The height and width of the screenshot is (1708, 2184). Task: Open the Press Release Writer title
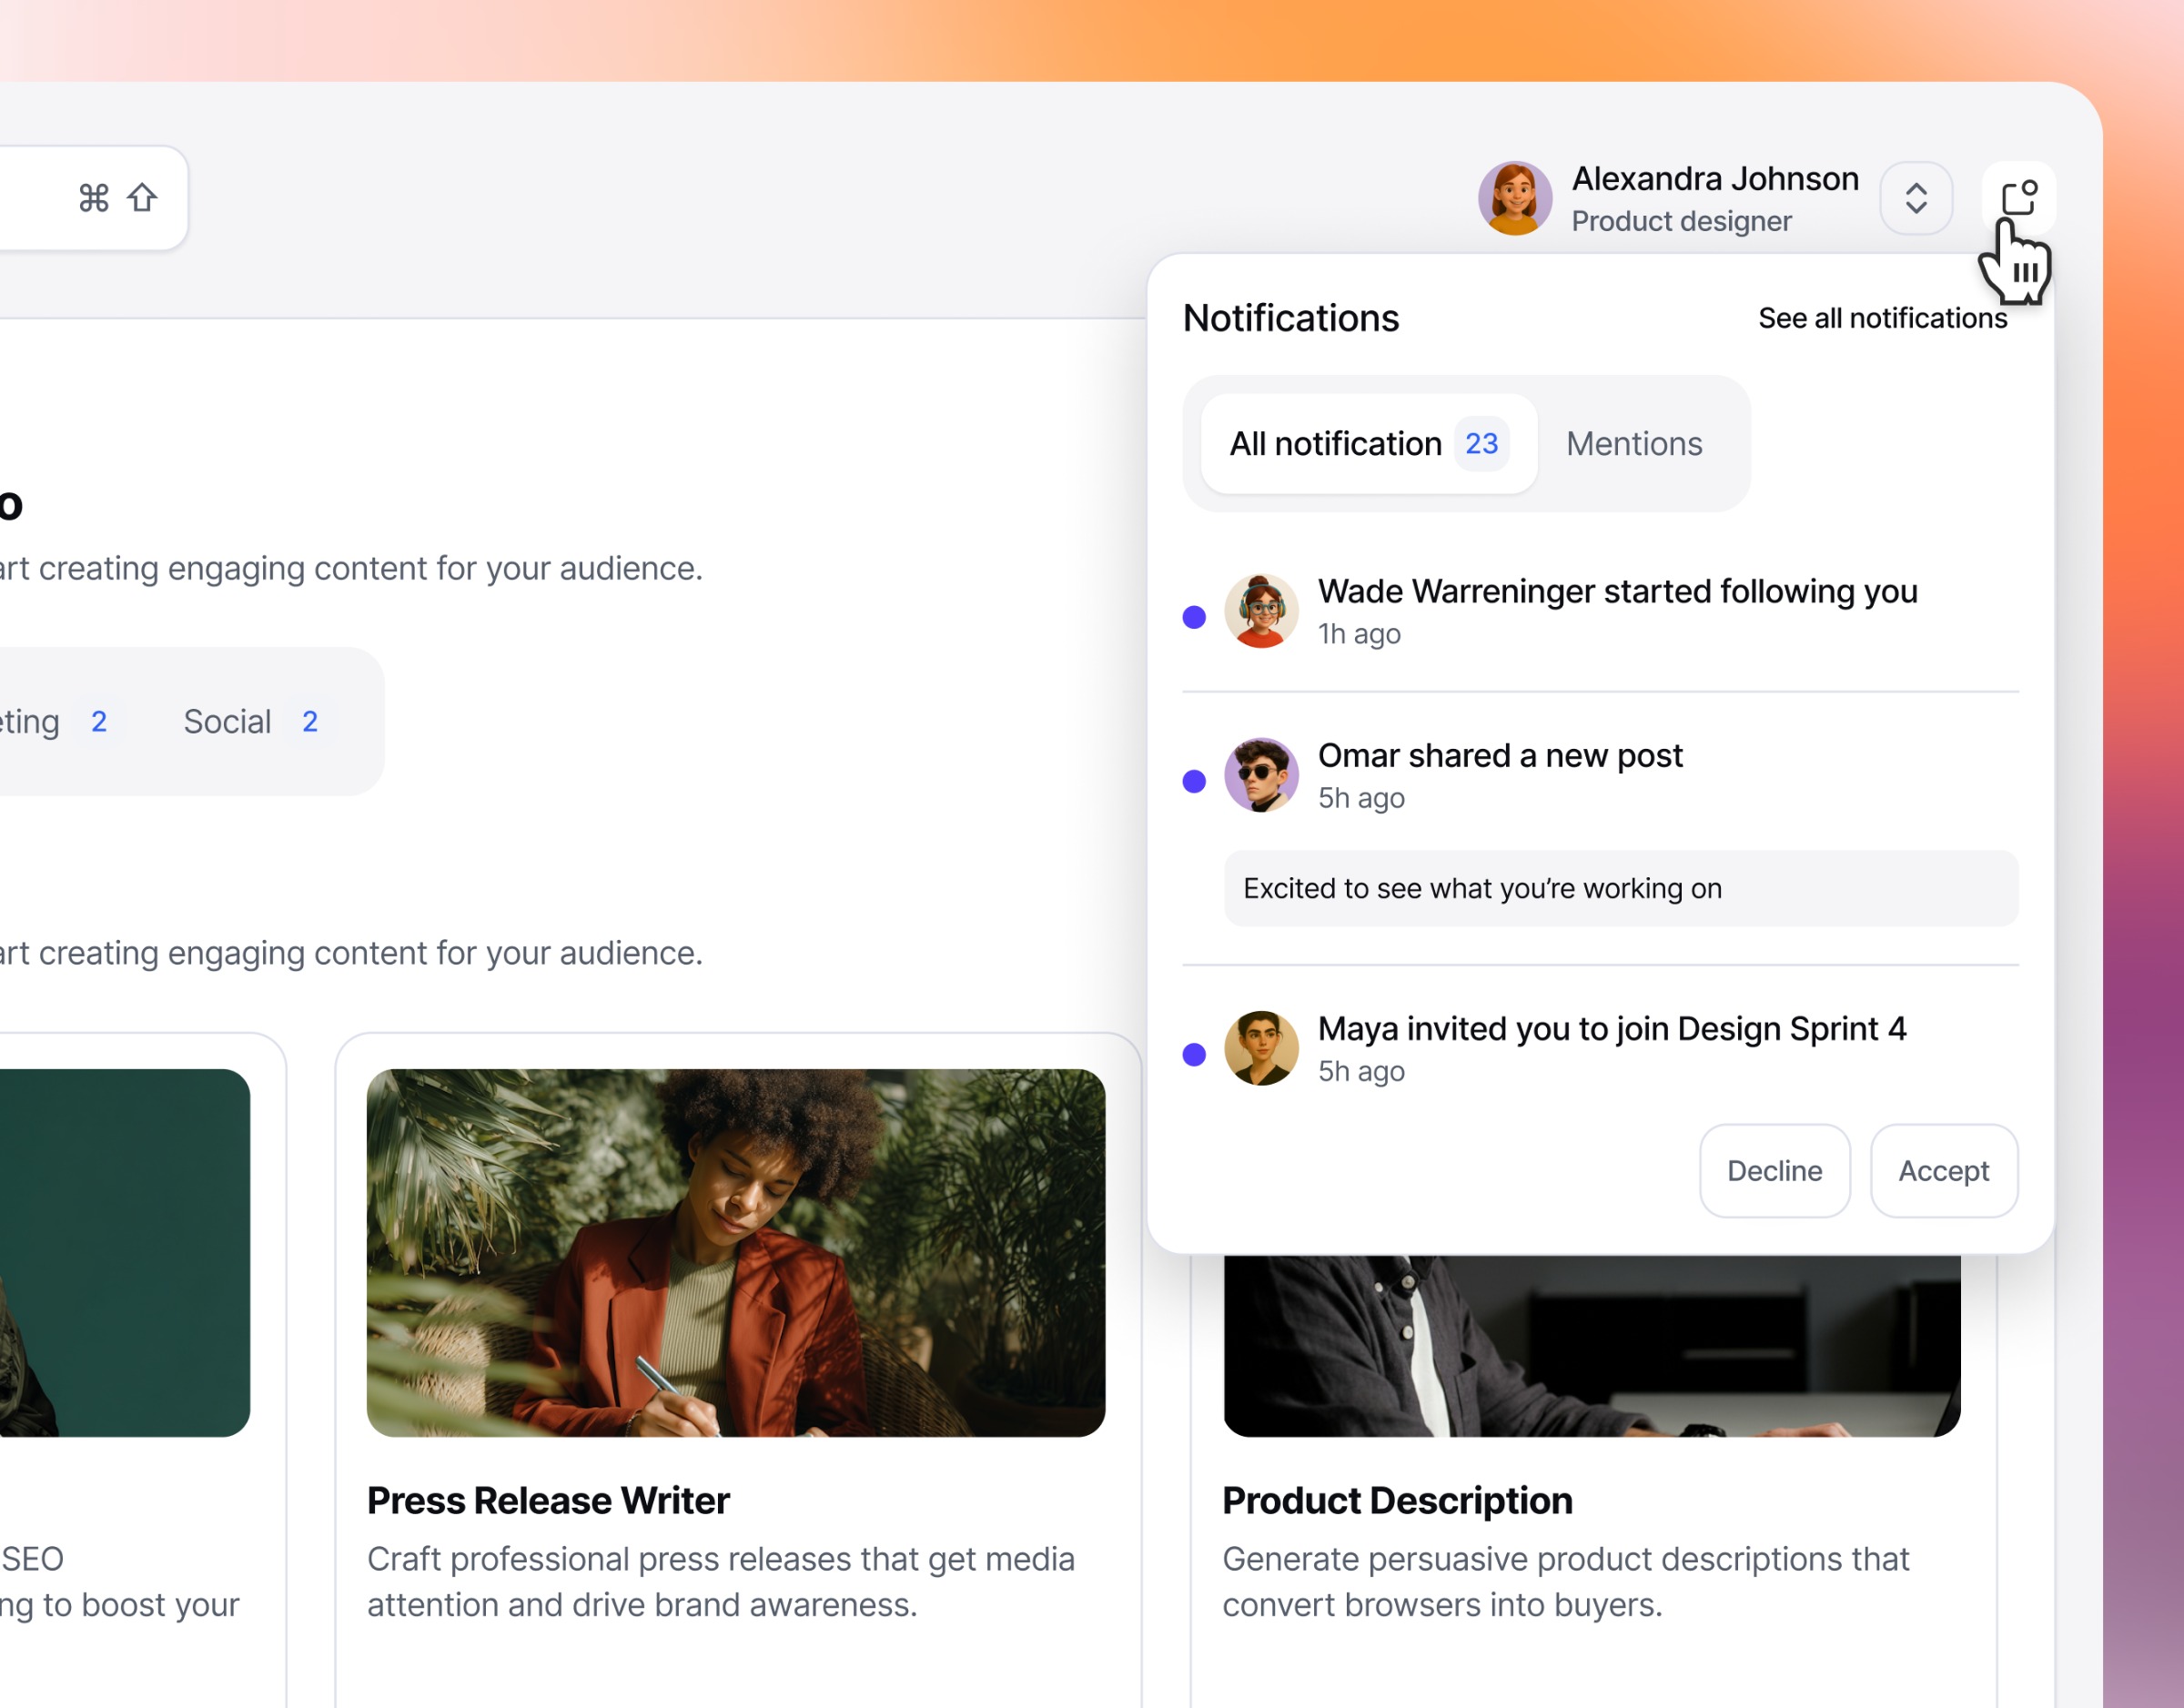pos(548,1500)
